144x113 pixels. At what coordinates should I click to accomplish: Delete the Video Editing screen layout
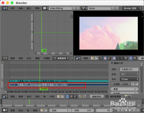point(78,8)
